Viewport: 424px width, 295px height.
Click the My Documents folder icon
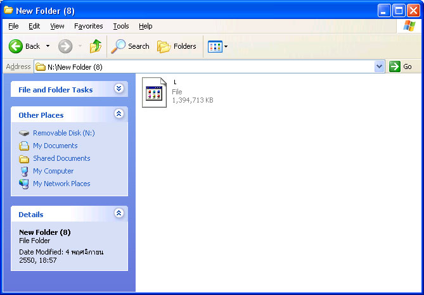tap(24, 146)
